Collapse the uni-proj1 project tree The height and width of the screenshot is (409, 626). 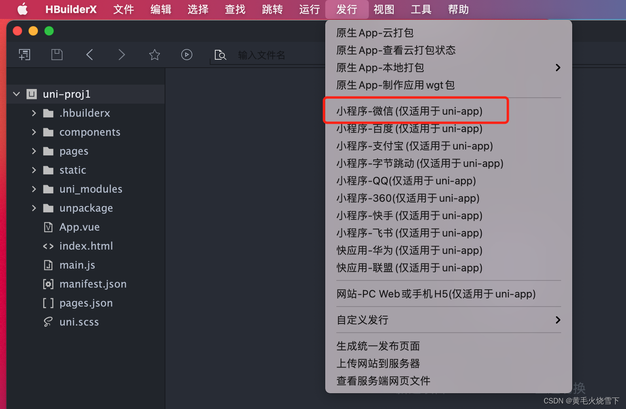[x=17, y=94]
